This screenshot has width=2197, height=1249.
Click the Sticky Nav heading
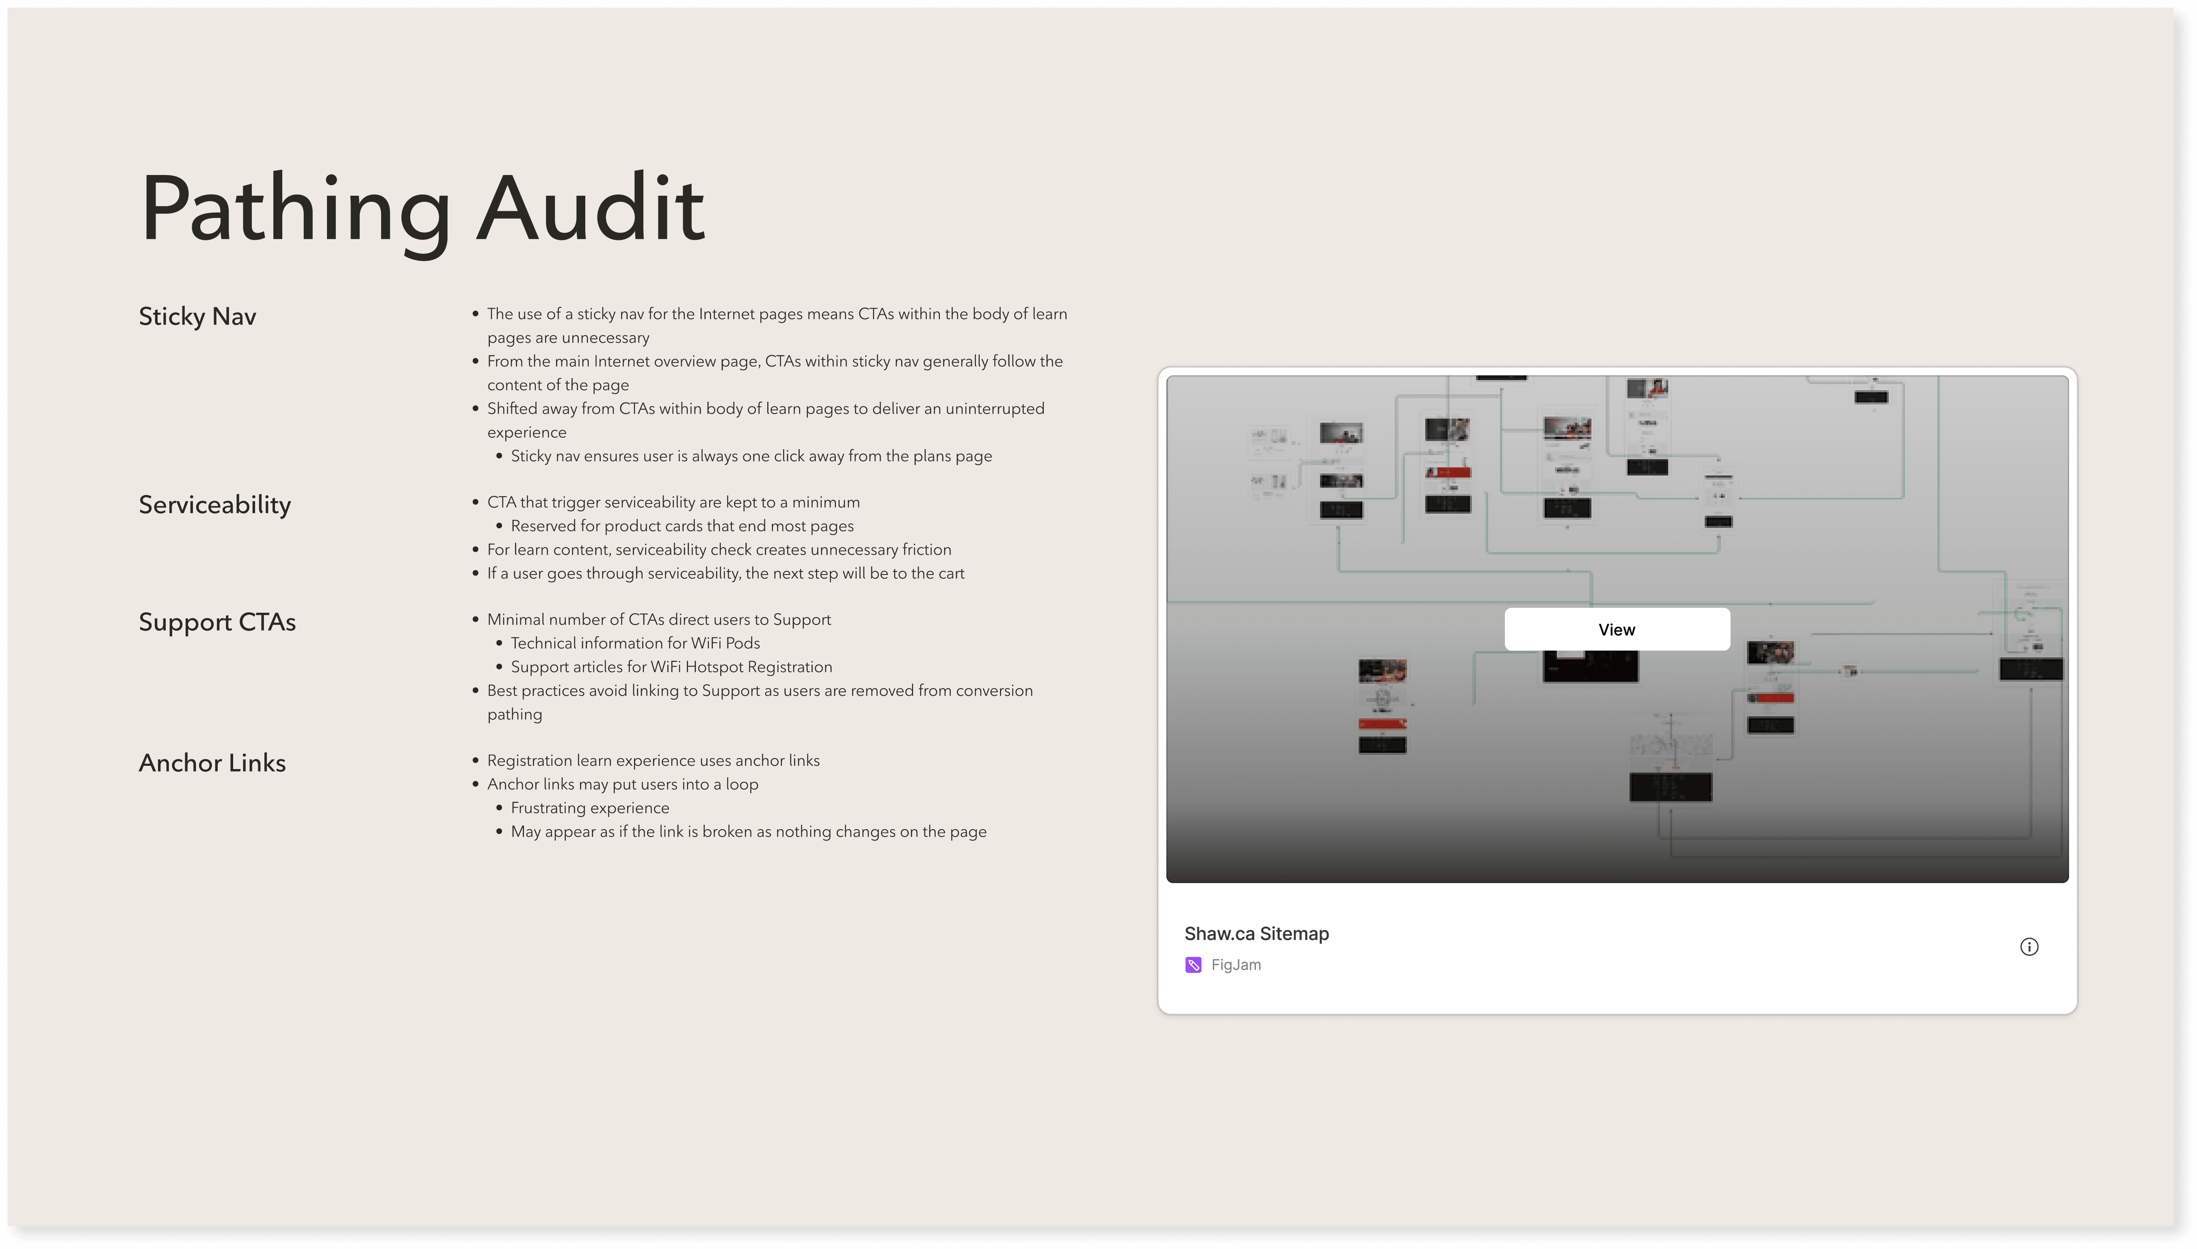coord(197,317)
